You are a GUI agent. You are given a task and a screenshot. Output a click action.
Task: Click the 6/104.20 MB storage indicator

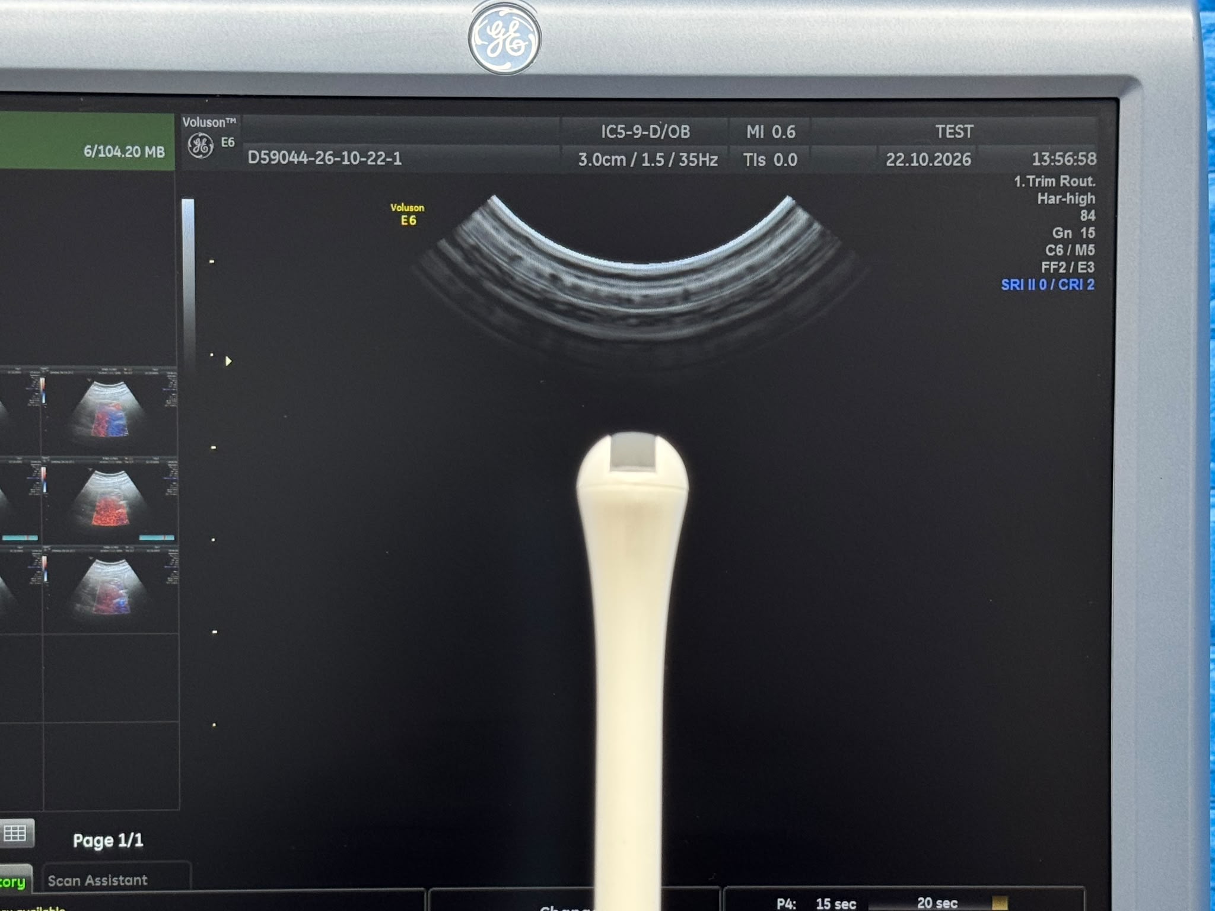pyautogui.click(x=124, y=152)
